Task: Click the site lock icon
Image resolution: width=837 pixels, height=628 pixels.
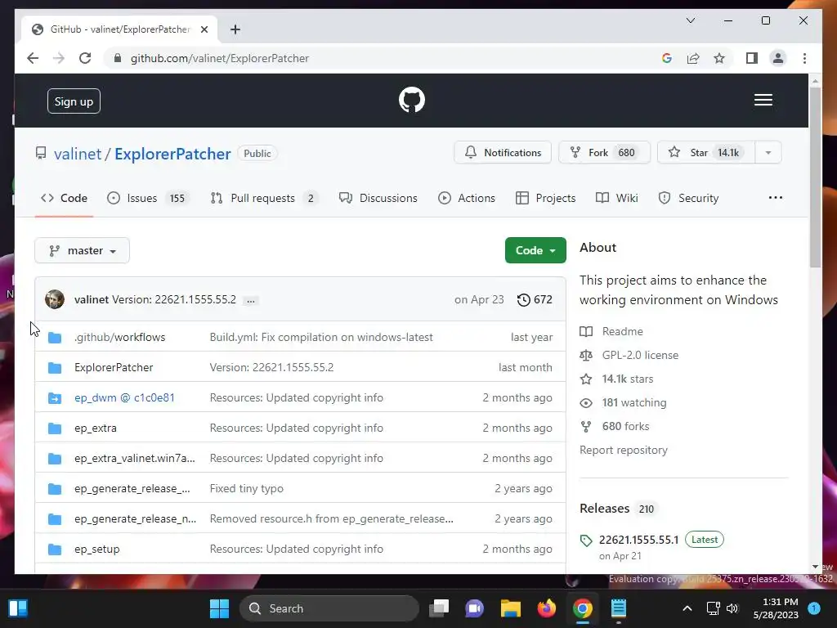Action: point(118,58)
